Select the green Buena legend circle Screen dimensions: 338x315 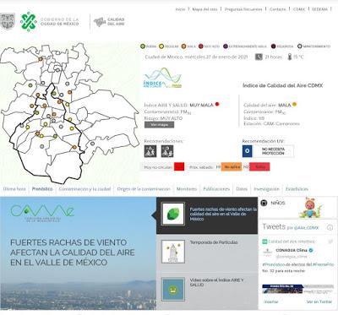[x=143, y=46]
